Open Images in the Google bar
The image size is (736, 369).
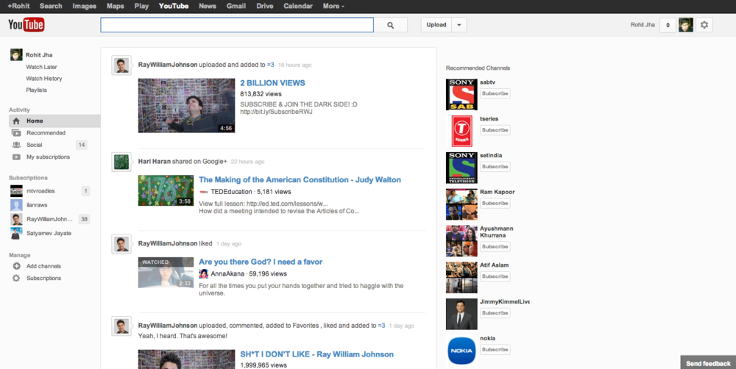pos(84,6)
